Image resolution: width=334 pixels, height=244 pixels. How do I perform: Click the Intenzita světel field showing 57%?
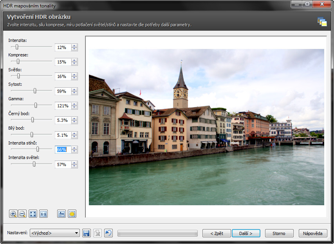[x=63, y=164]
